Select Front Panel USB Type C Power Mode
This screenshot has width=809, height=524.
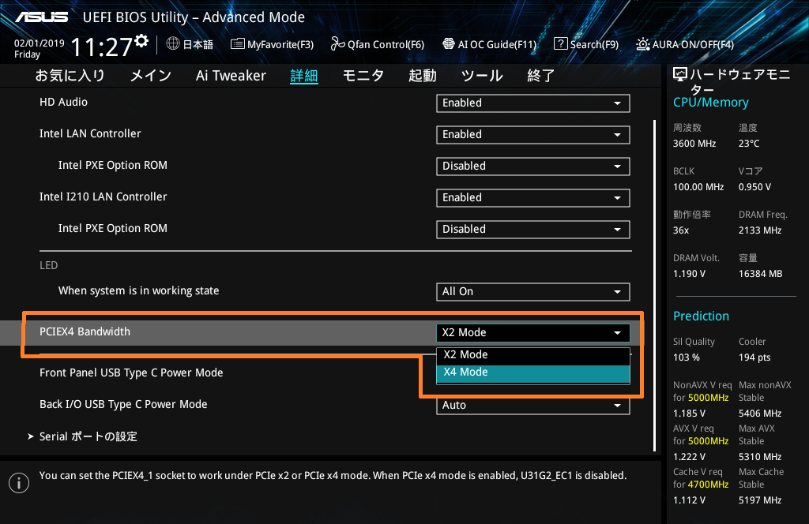pos(132,373)
